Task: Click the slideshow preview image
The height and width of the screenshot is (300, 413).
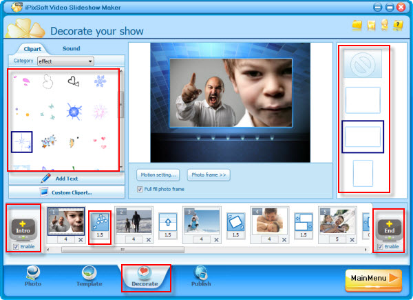Action: pos(230,102)
